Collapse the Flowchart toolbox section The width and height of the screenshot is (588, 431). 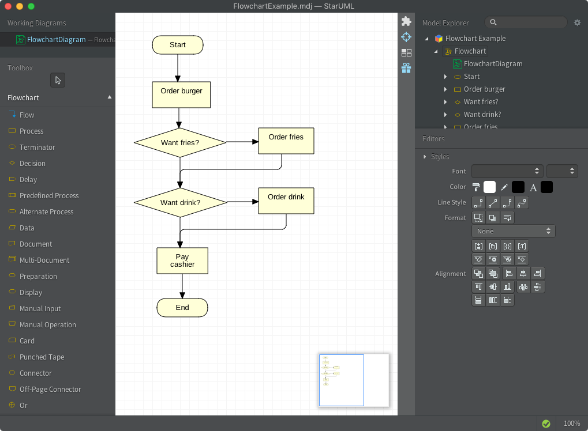click(x=109, y=97)
